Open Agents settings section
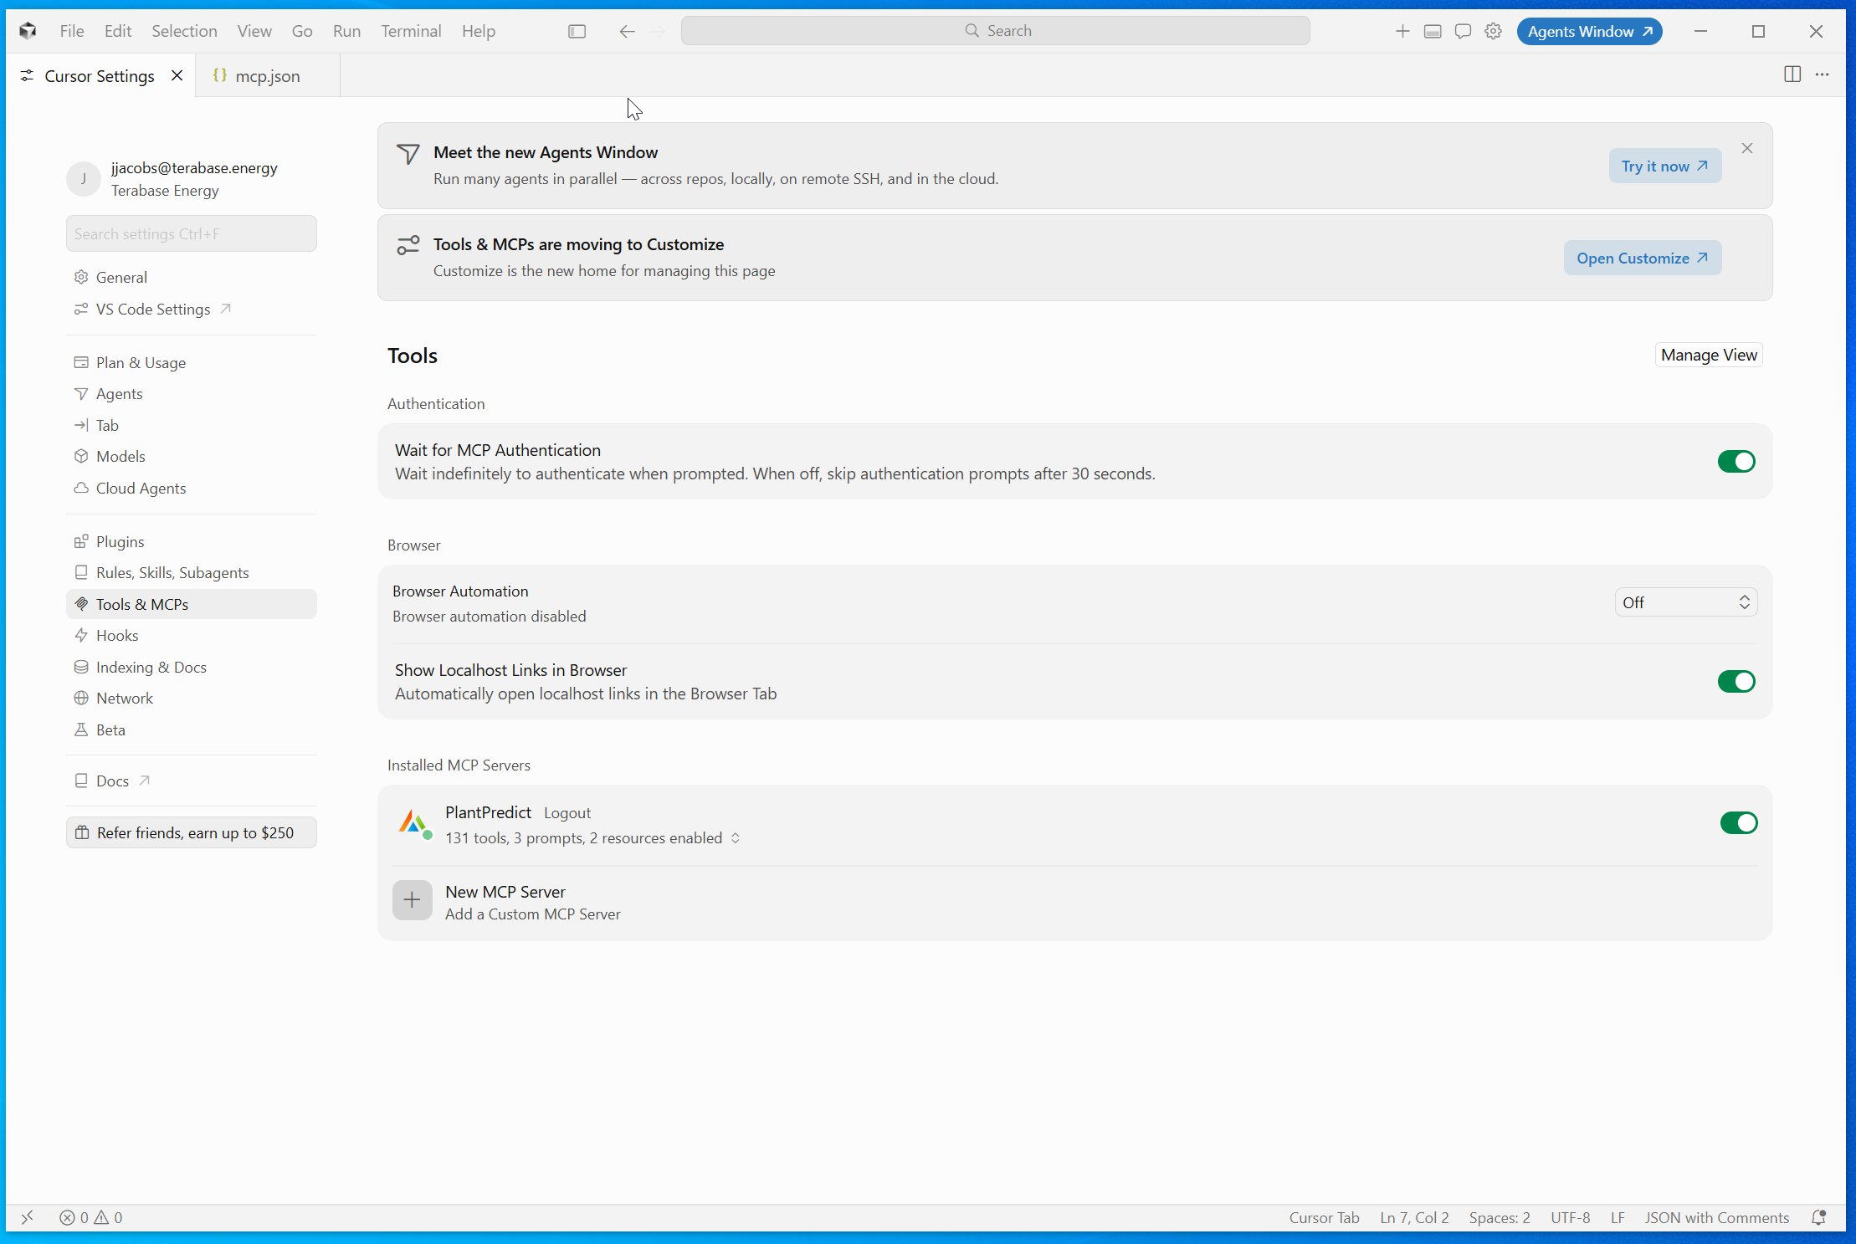 (x=191, y=393)
